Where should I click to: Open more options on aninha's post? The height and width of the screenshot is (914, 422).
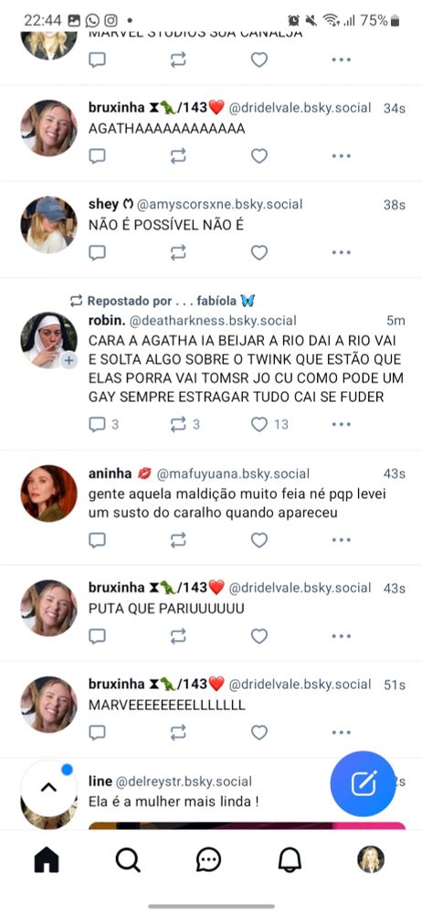coord(341,540)
